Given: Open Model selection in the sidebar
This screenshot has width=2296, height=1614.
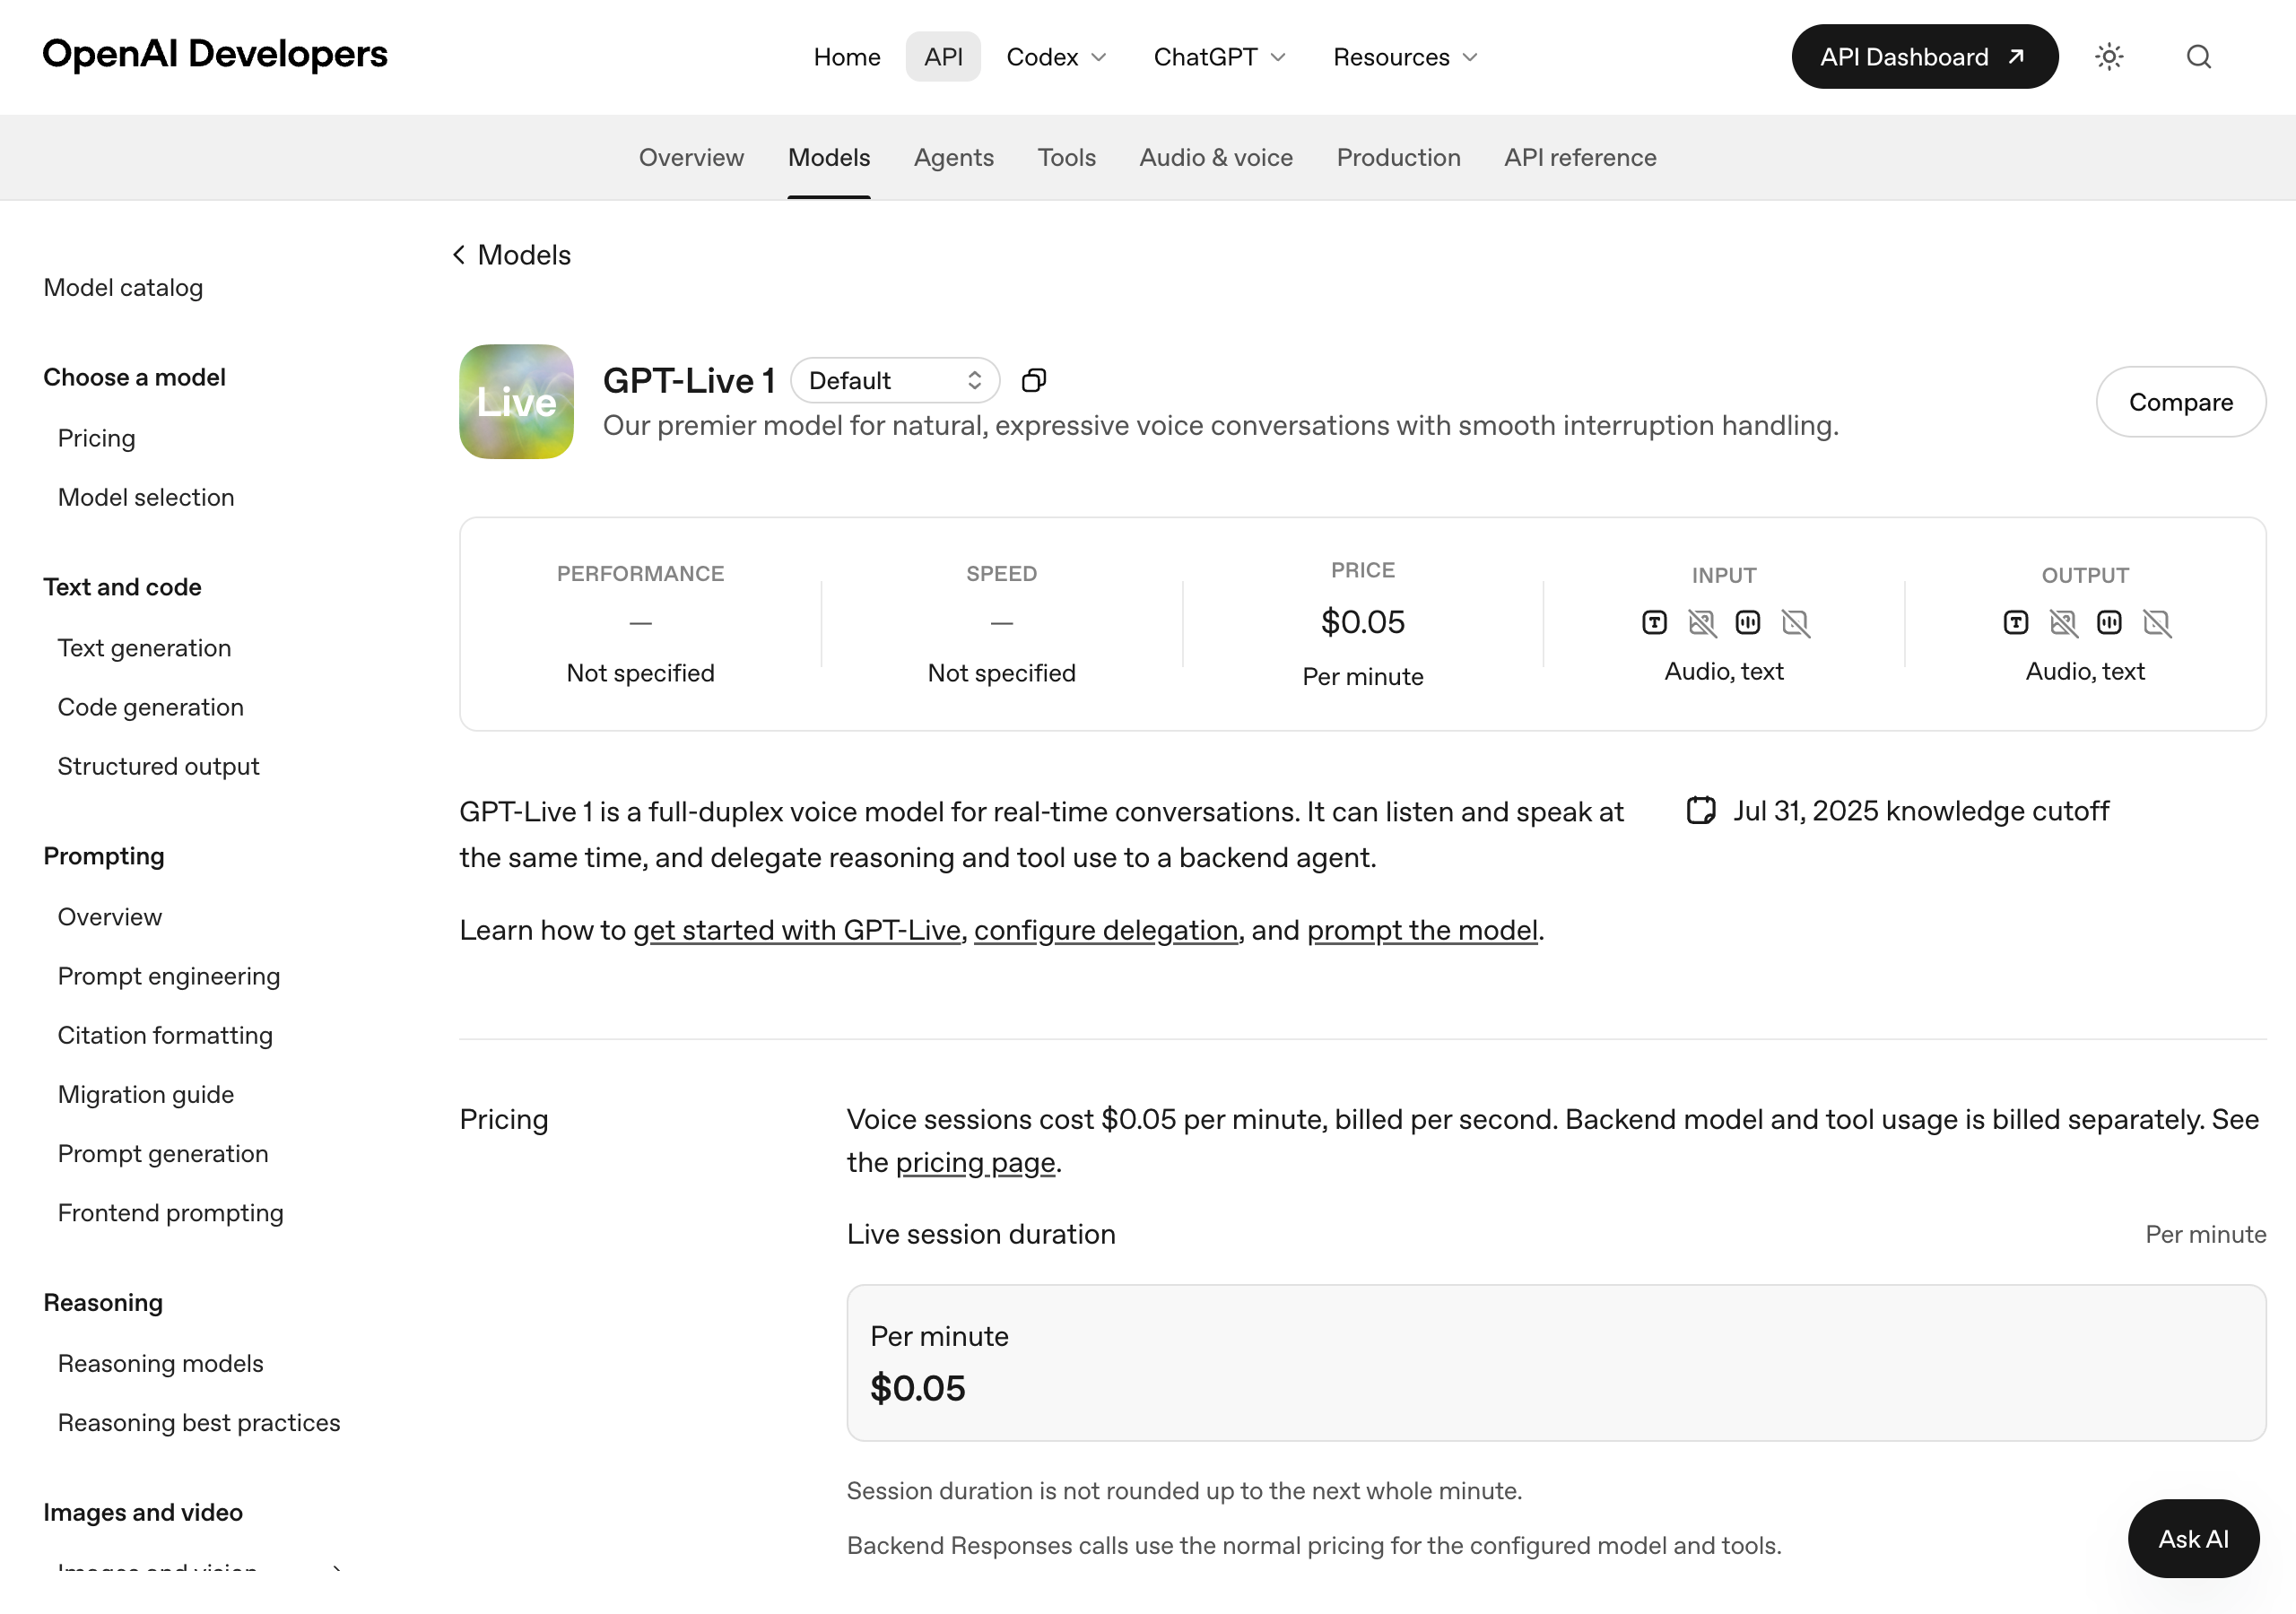Looking at the screenshot, I should (146, 497).
